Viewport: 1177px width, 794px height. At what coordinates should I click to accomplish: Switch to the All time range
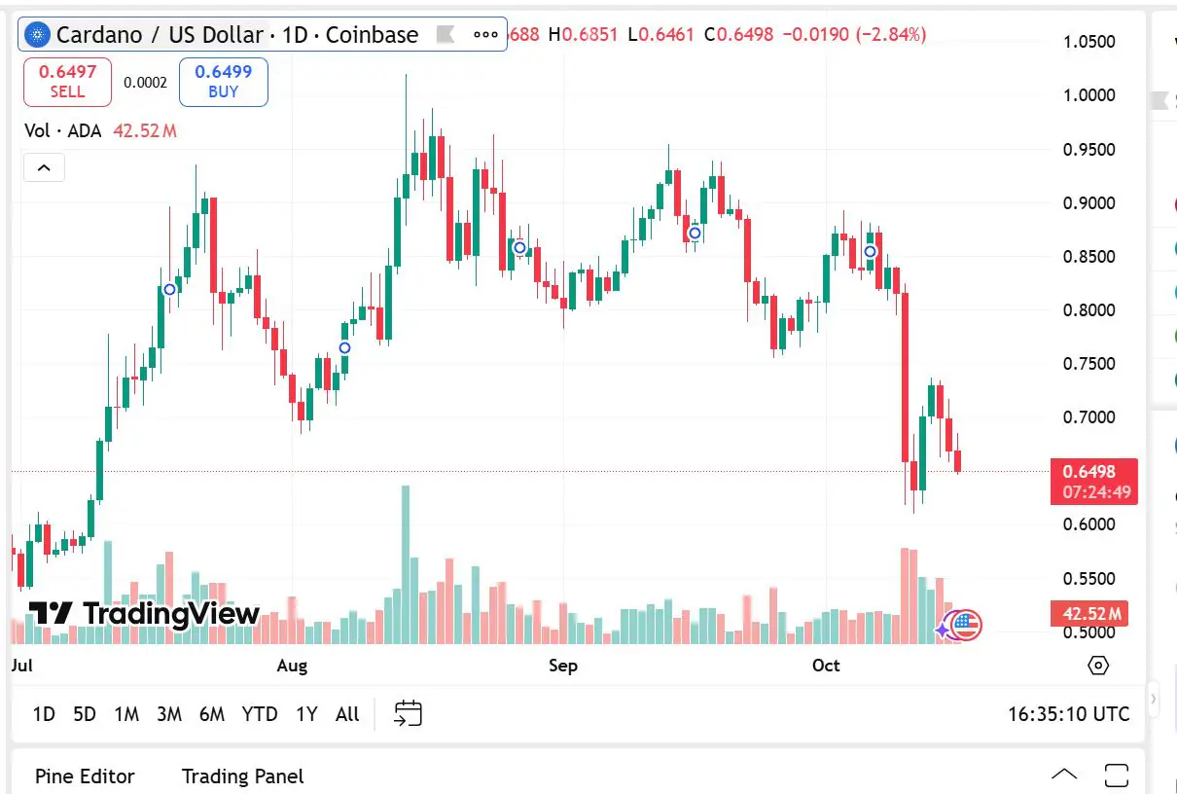point(347,714)
